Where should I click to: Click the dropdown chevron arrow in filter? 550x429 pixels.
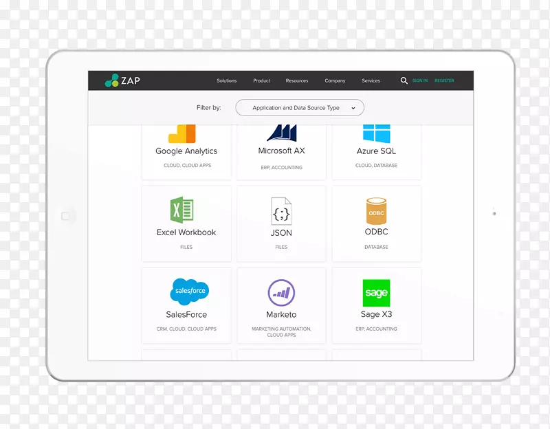353,108
